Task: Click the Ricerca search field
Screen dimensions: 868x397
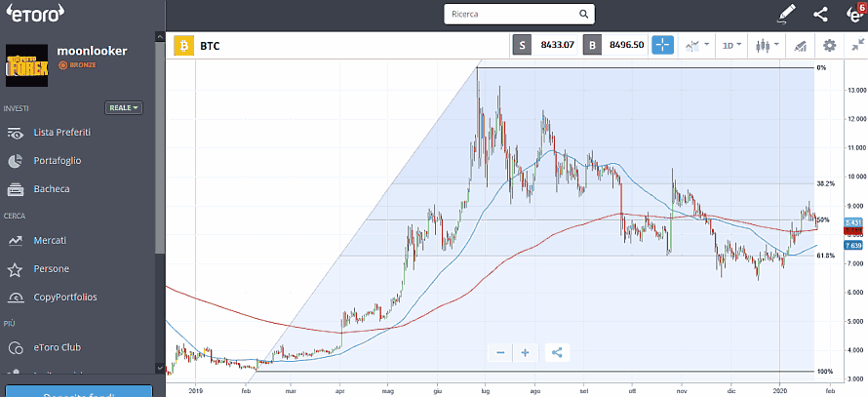Action: 519,15
